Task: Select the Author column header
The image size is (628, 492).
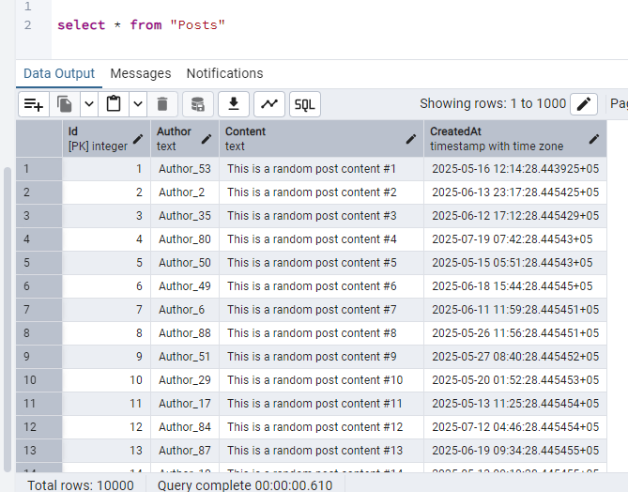Action: (185, 139)
